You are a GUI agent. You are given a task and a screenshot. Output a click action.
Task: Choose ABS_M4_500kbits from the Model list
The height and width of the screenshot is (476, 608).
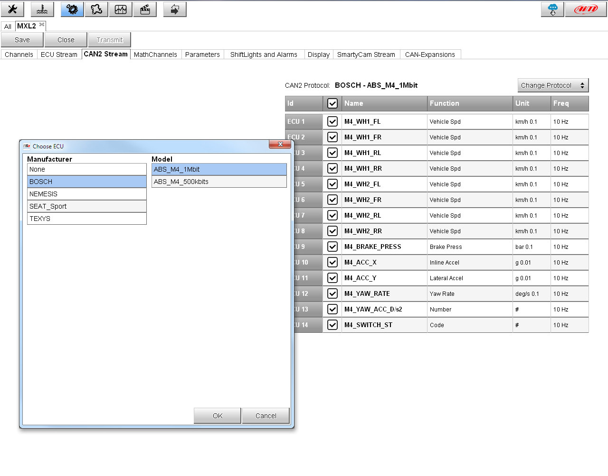[x=218, y=181]
